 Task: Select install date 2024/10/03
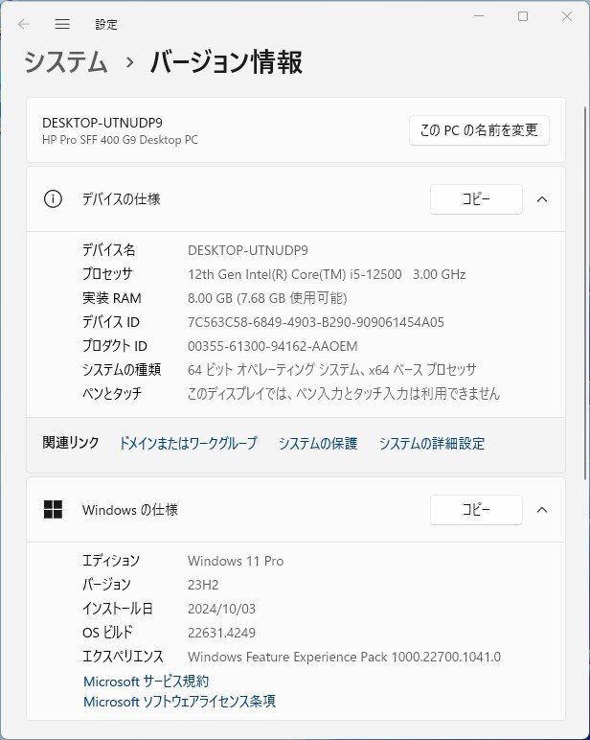[221, 609]
